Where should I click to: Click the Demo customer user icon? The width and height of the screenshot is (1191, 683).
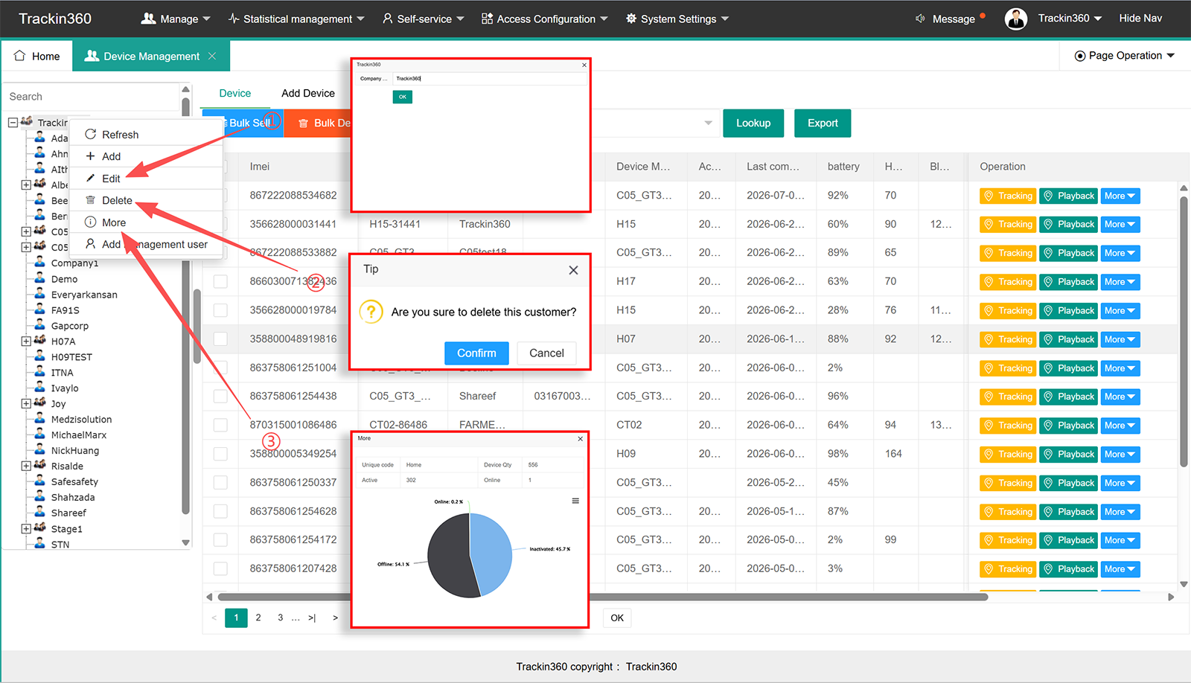pyautogui.click(x=39, y=278)
